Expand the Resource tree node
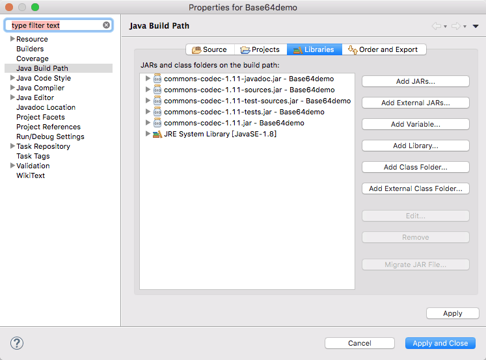Viewport: 486px width, 360px height. tap(13, 39)
